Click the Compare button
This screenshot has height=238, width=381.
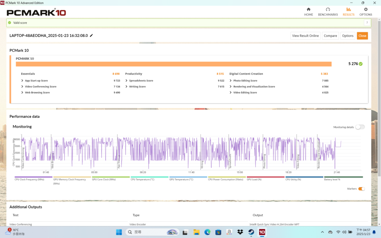(330, 36)
